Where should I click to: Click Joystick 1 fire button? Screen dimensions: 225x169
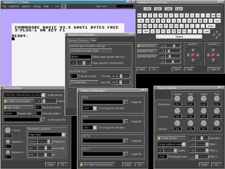pyautogui.click(x=193, y=55)
